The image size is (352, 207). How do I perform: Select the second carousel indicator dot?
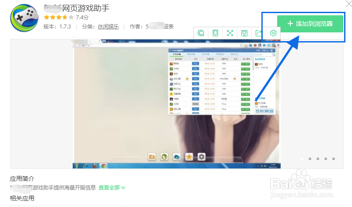pos(310,159)
